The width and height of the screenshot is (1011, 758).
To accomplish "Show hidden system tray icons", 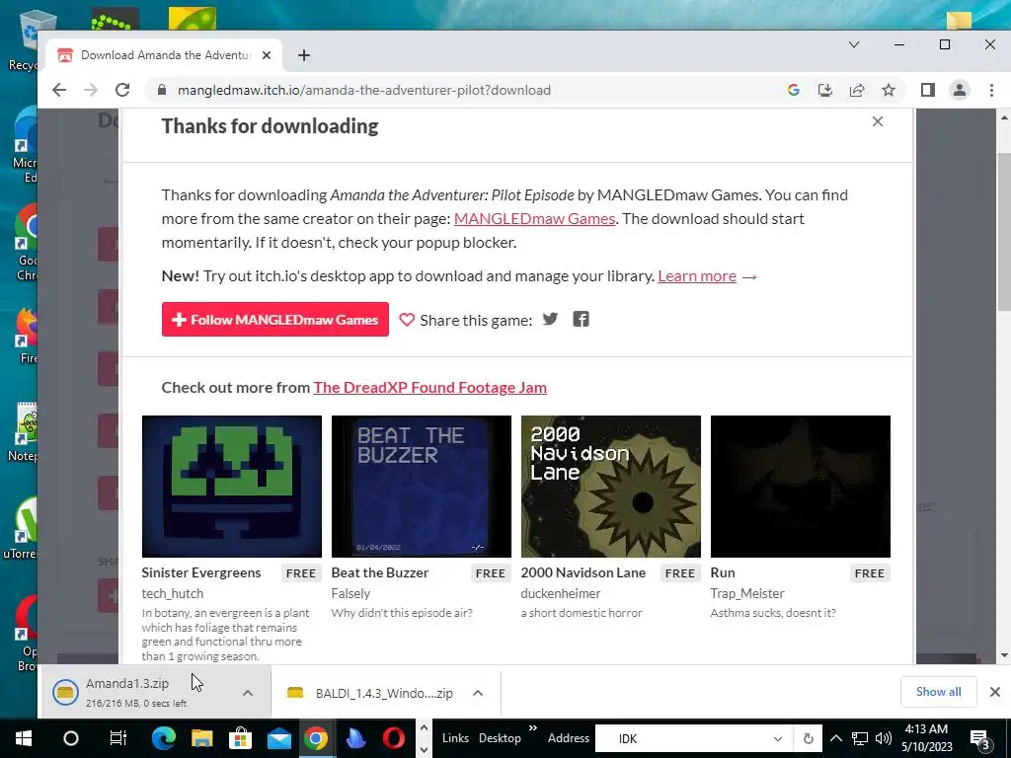I will click(835, 738).
